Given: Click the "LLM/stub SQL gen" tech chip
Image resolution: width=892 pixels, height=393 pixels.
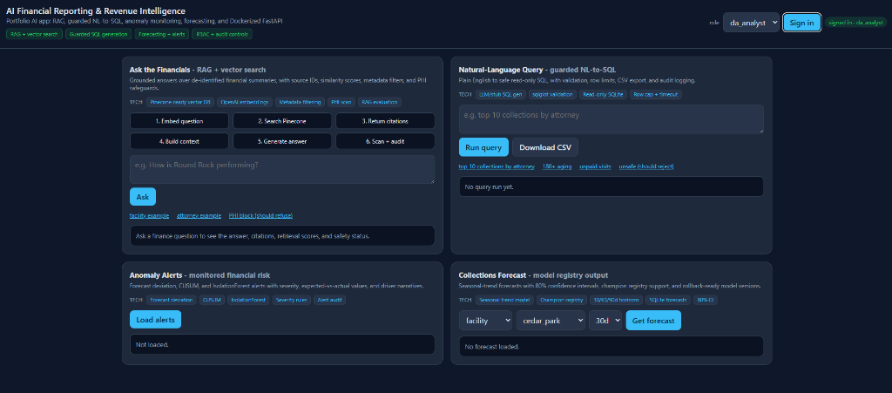Looking at the screenshot, I should (501, 94).
